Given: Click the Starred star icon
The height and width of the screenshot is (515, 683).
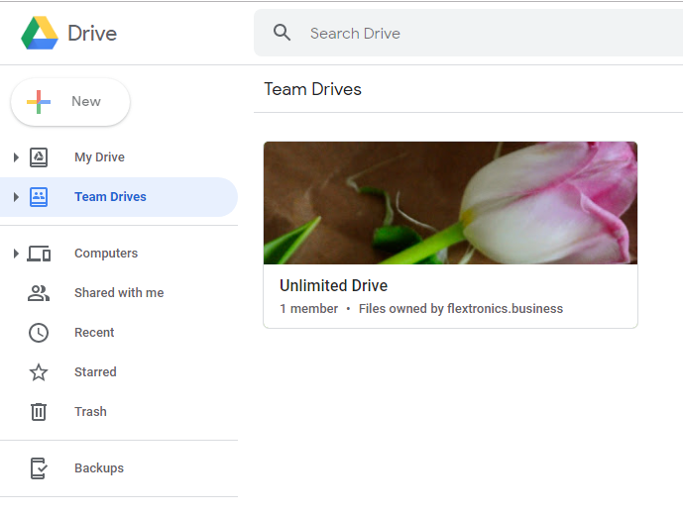Looking at the screenshot, I should [x=39, y=372].
